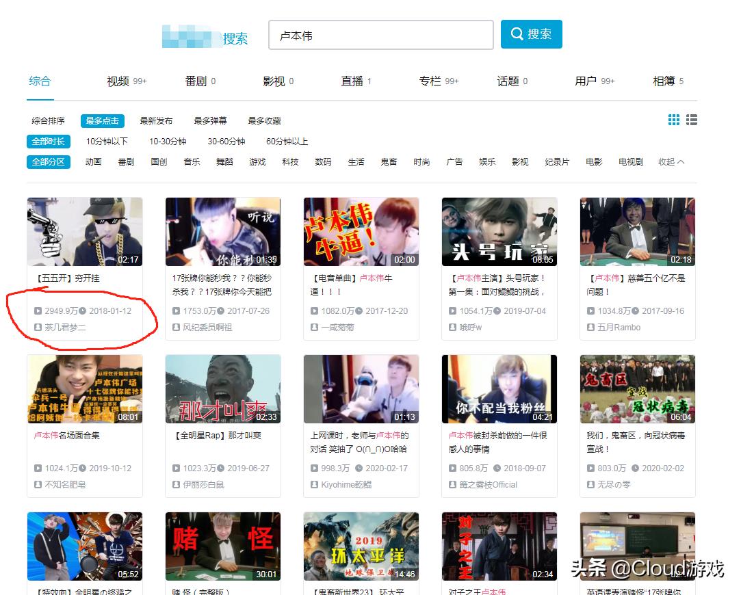
Task: Filter by the 舞蹈 category
Action: [x=224, y=162]
